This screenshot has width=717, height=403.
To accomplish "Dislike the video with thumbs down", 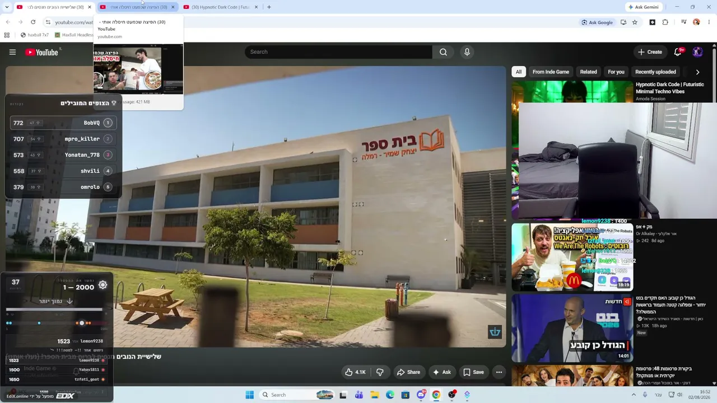I will tap(380, 372).
